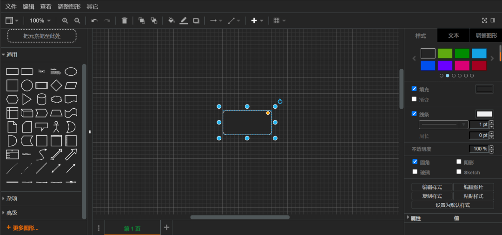
Task: Open the table insert dropdown
Action: (279, 21)
